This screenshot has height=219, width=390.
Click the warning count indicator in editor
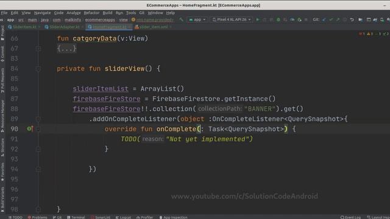point(370,34)
